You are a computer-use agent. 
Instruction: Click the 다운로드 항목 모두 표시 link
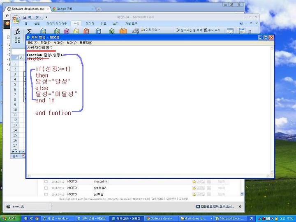coord(217,206)
